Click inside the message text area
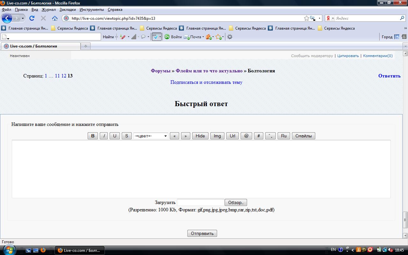Viewport: 408px width, 255px height. click(201, 169)
